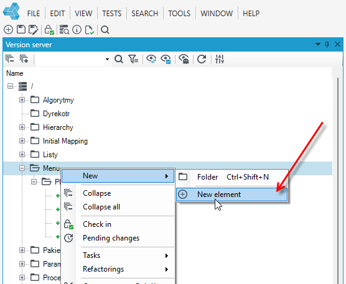Click the save disk icon in main toolbar
The width and height of the screenshot is (346, 284).
pos(21,30)
